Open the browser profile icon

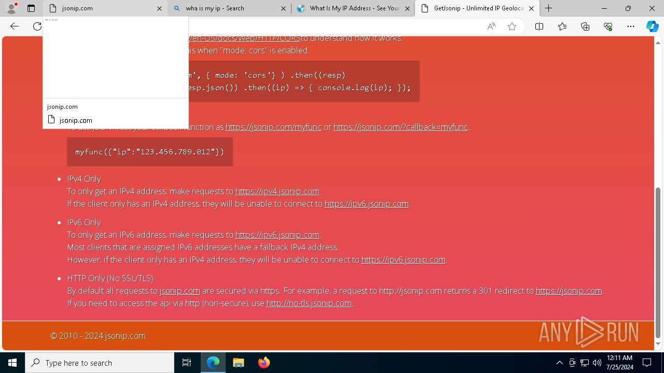pyautogui.click(x=11, y=8)
